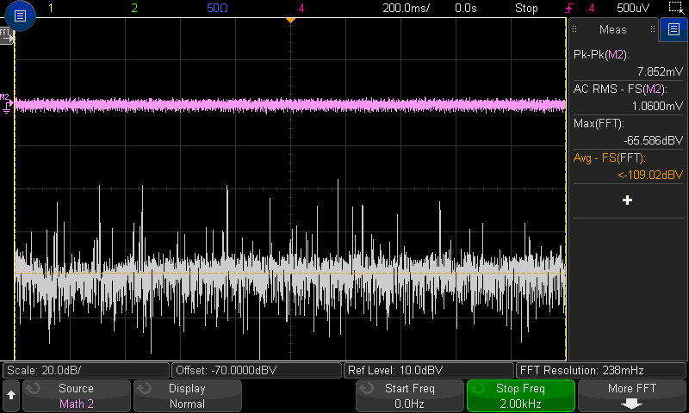Select the orange trigger position marker

(290, 20)
